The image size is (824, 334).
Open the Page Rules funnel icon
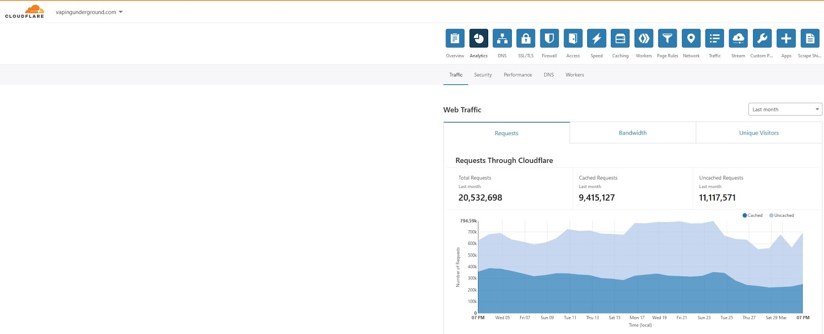(x=667, y=39)
